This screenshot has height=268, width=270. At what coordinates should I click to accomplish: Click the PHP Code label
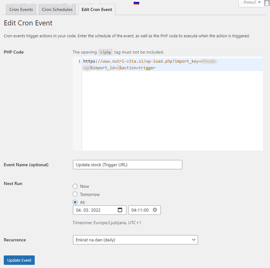[x=13, y=52]
